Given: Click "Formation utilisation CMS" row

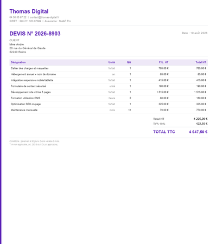Looking at the screenshot, I should [108, 98].
